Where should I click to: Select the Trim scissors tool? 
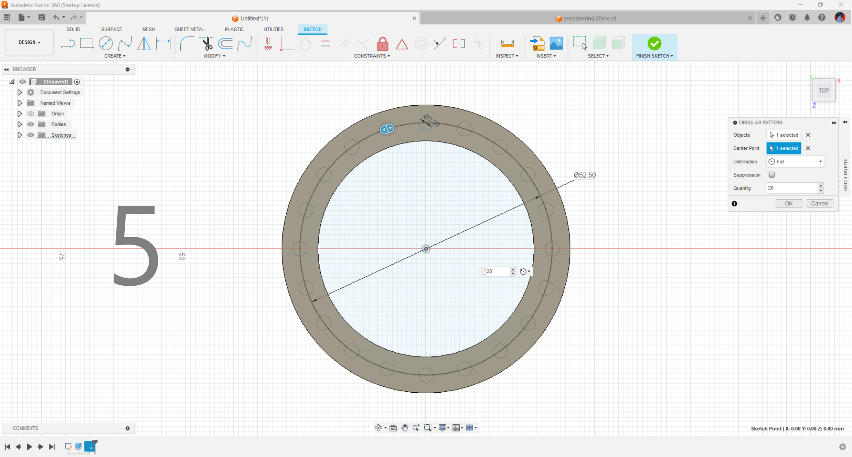[207, 43]
